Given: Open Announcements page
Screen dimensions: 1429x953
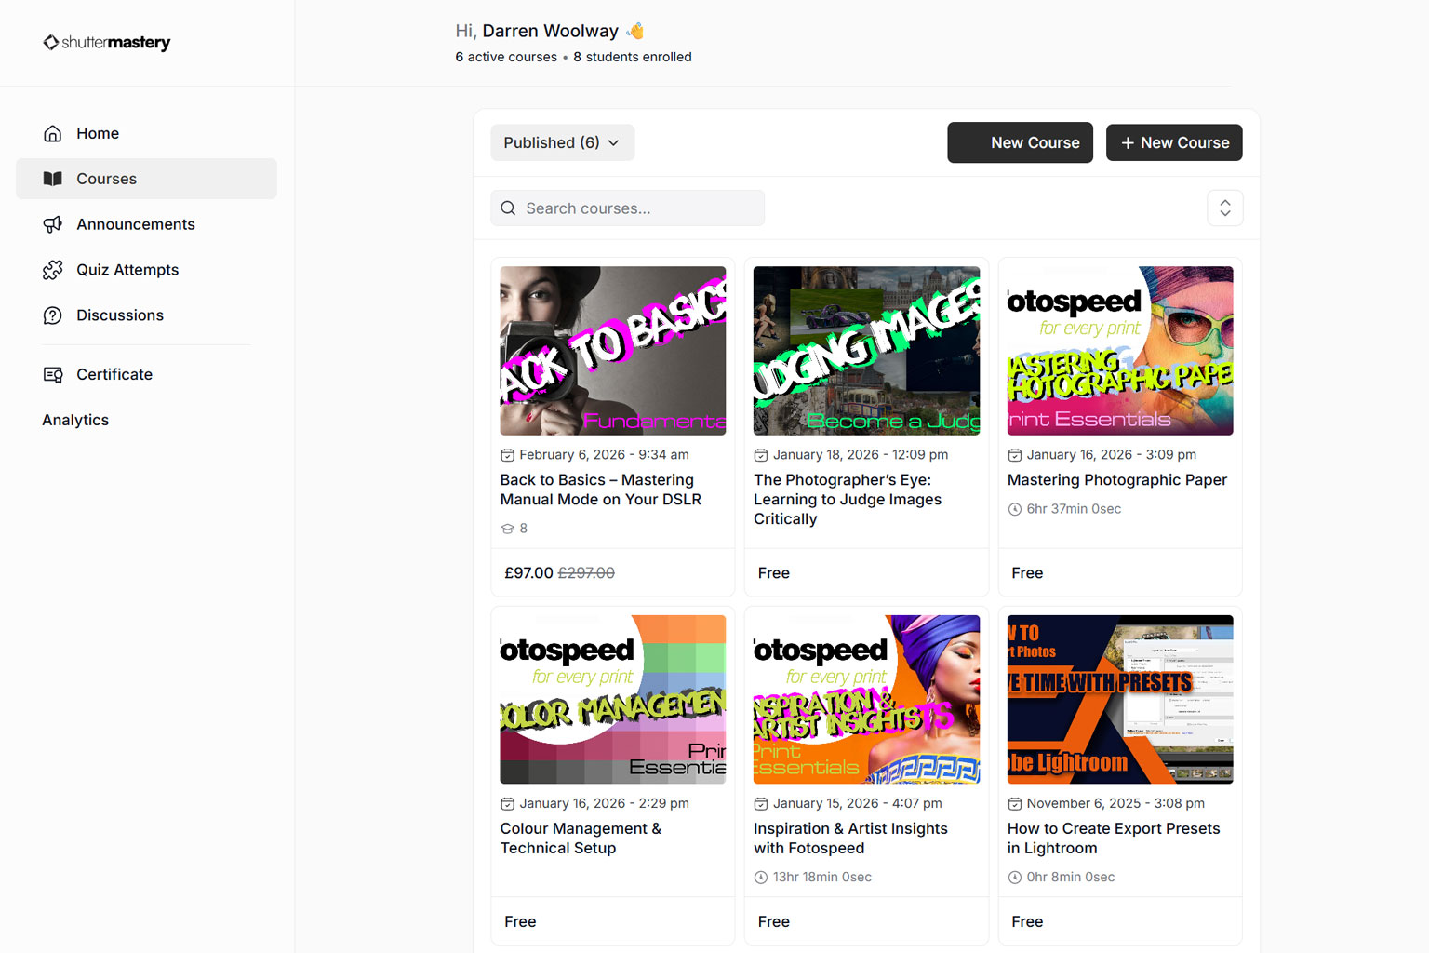Looking at the screenshot, I should 146,224.
